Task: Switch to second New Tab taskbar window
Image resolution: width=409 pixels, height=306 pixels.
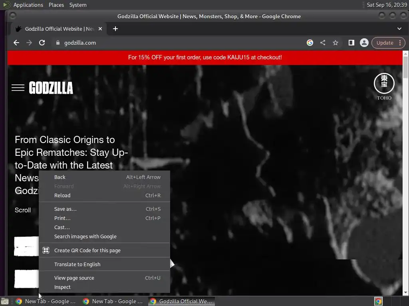Action: 113,301
